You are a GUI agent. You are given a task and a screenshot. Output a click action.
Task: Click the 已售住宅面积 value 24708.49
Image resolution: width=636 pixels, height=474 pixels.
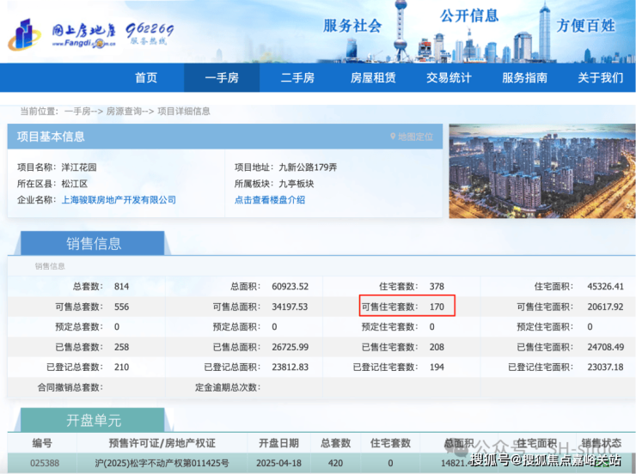[606, 347]
